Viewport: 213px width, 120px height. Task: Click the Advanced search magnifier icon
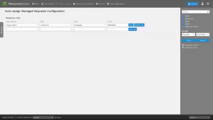[183, 48]
